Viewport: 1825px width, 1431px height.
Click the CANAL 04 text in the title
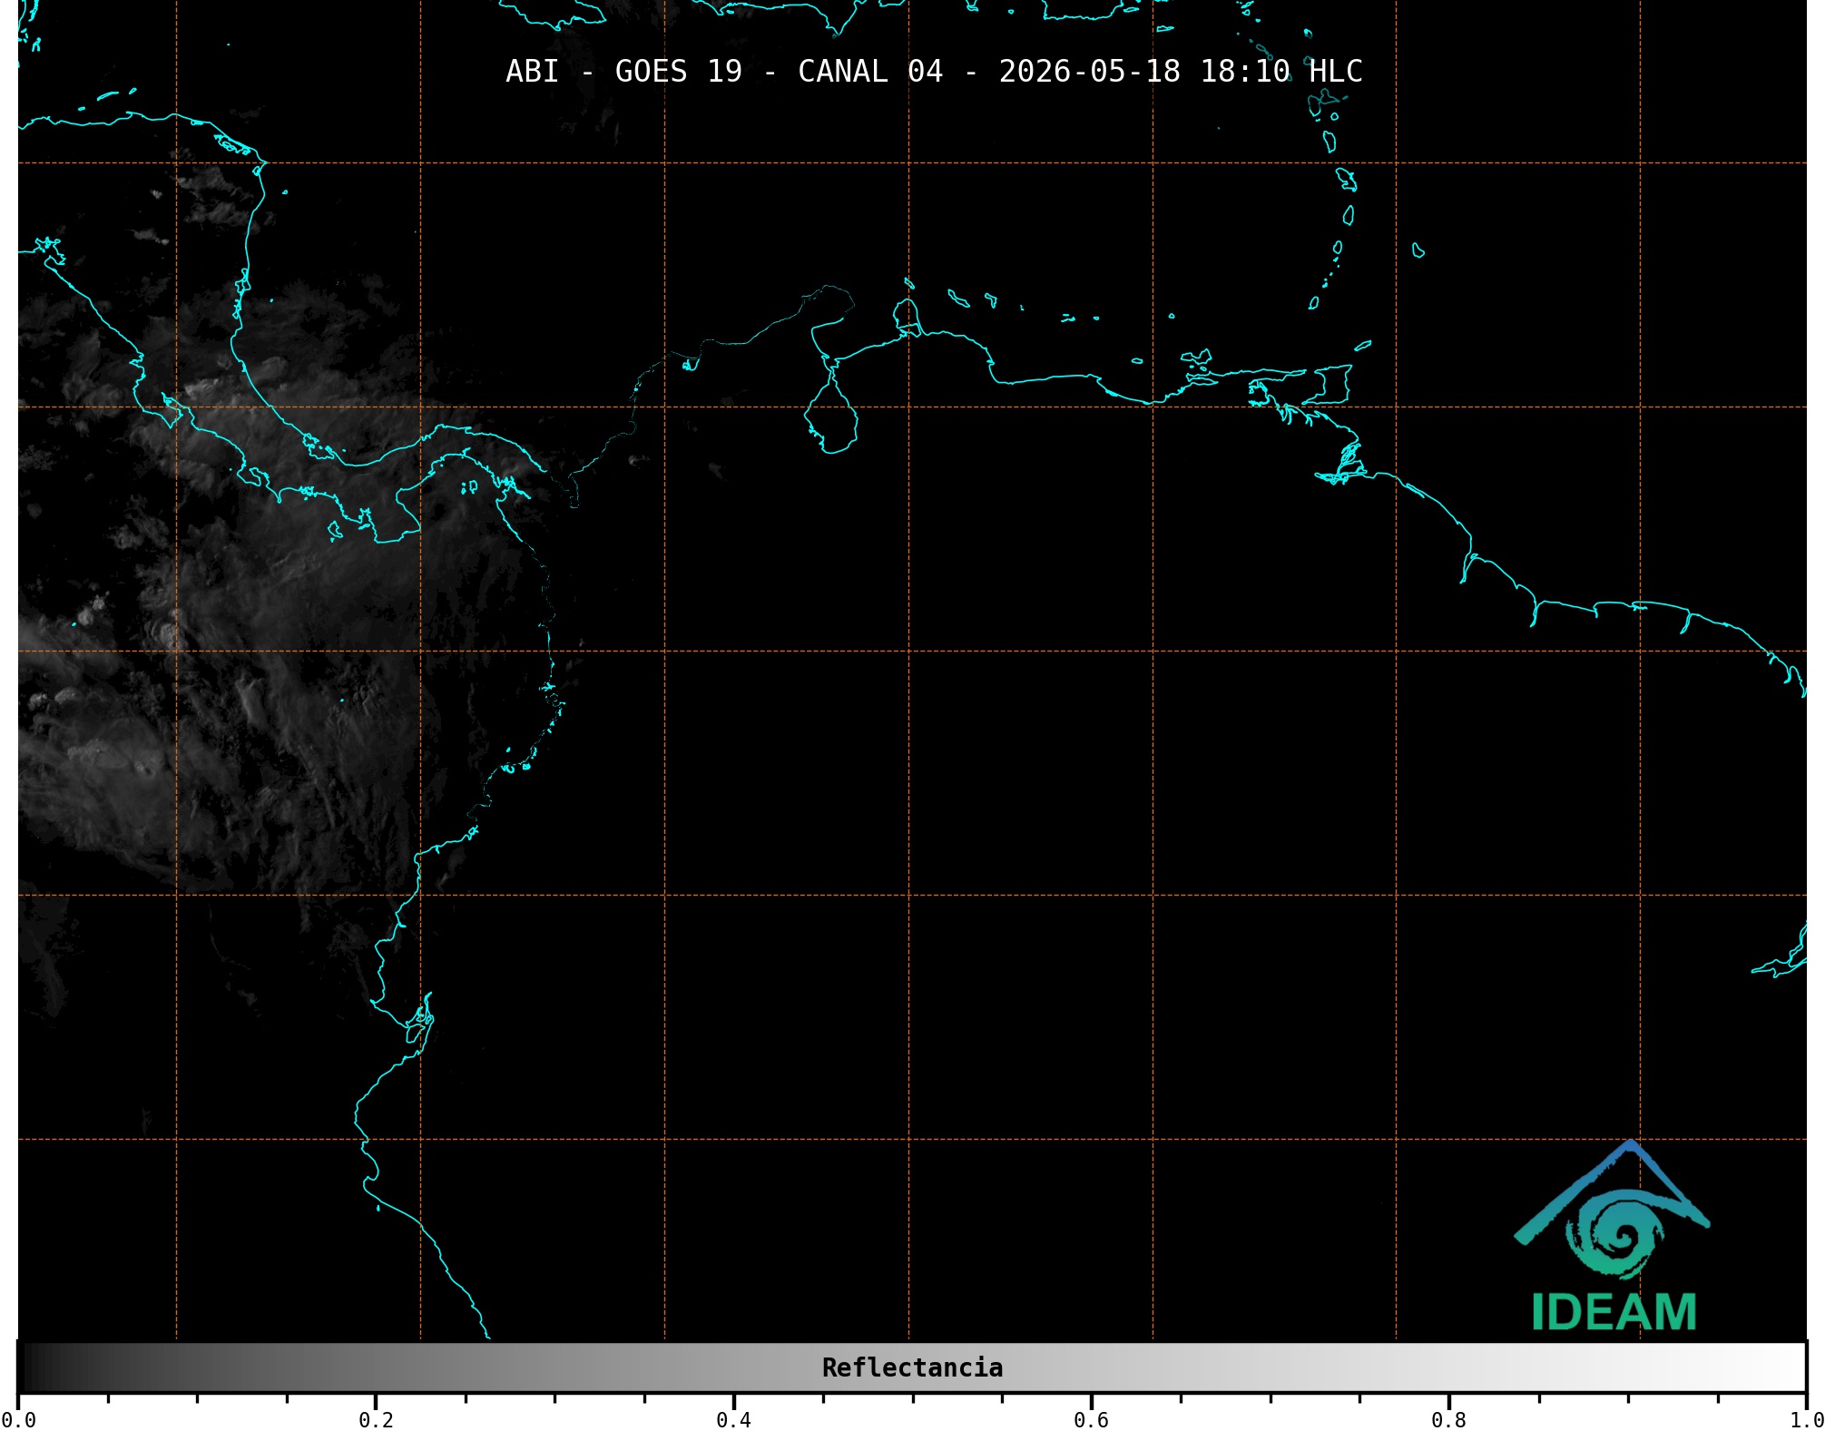tap(870, 71)
